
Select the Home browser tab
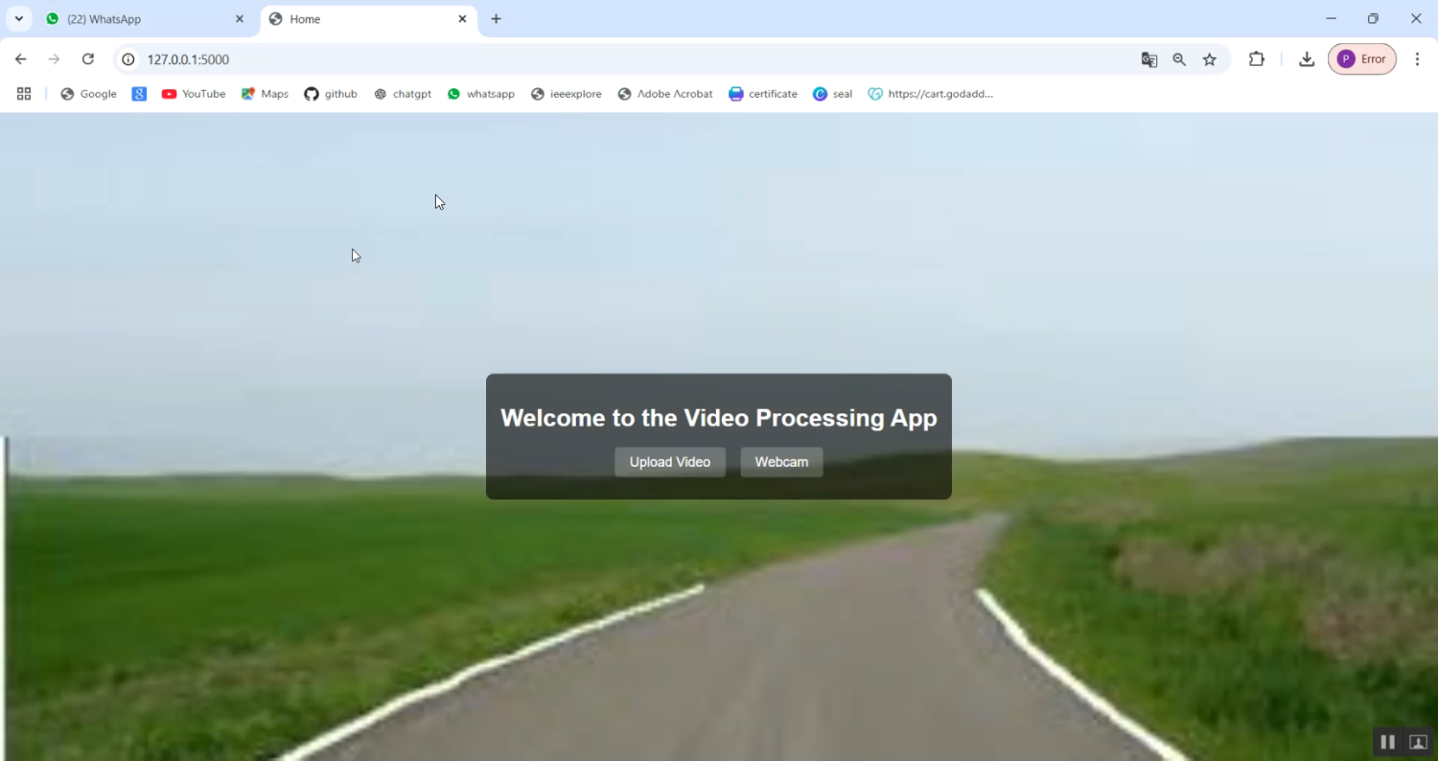point(368,19)
